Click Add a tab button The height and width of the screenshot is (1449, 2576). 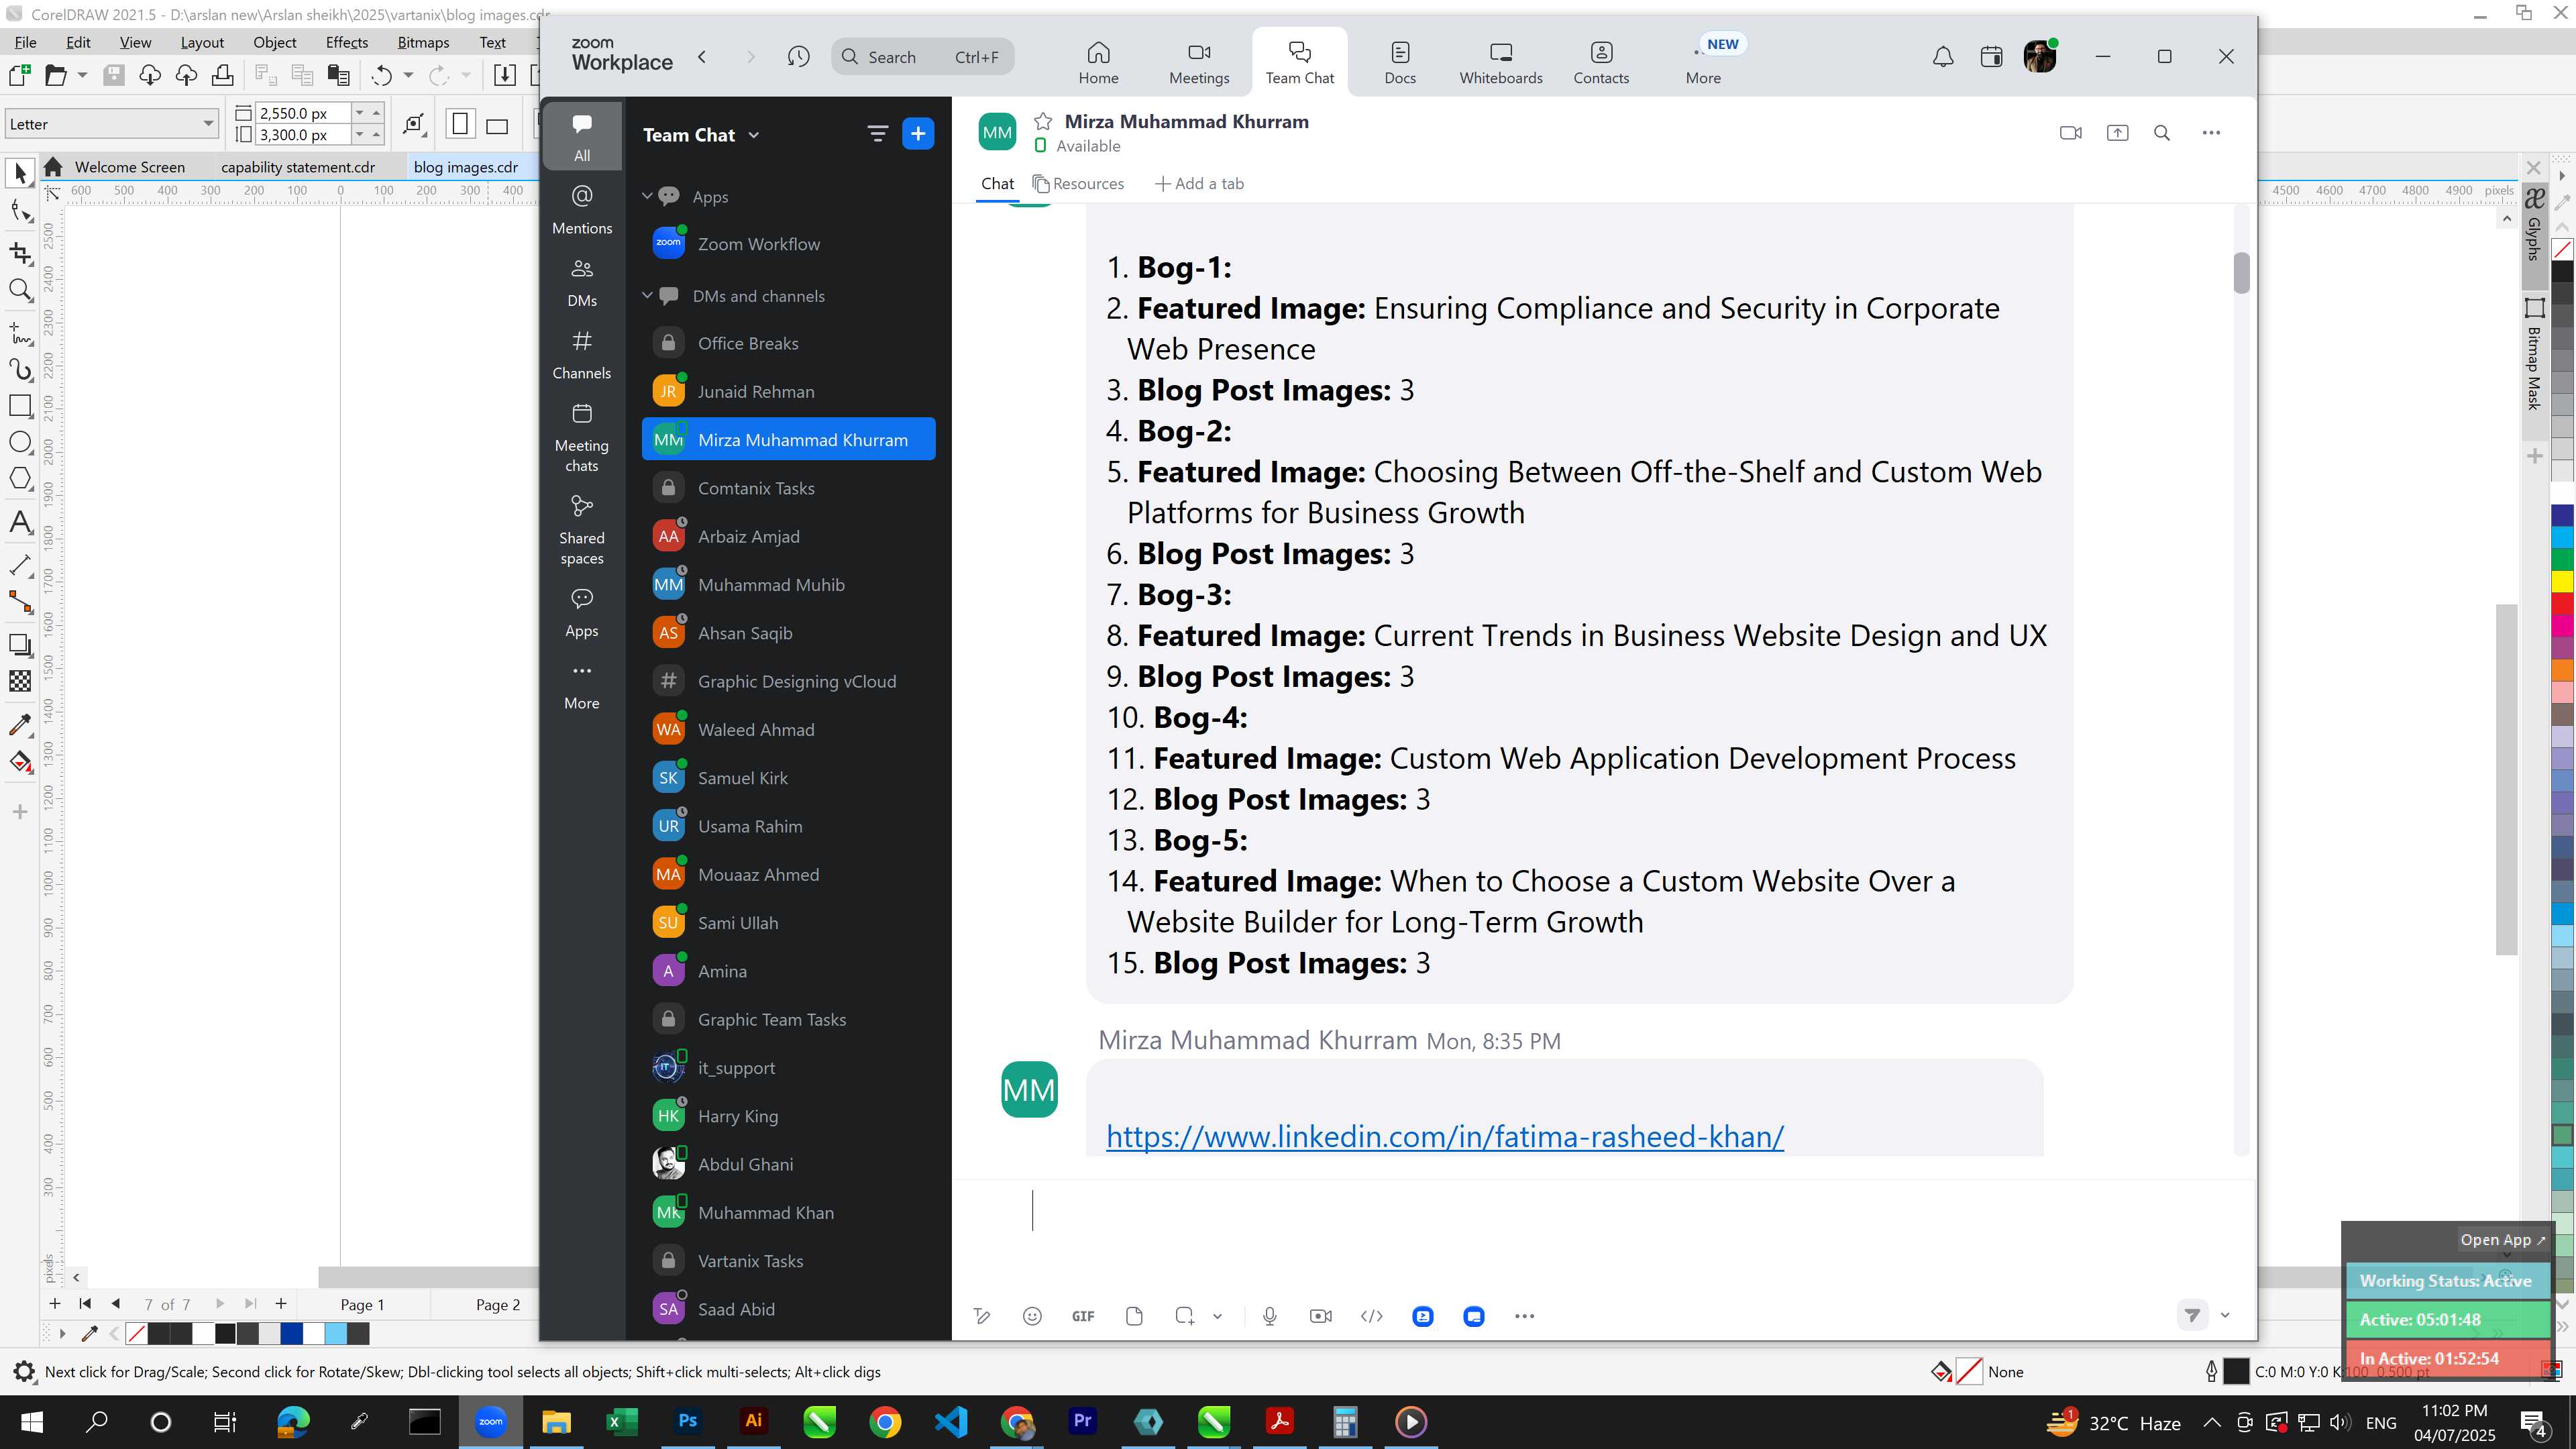tap(1200, 183)
